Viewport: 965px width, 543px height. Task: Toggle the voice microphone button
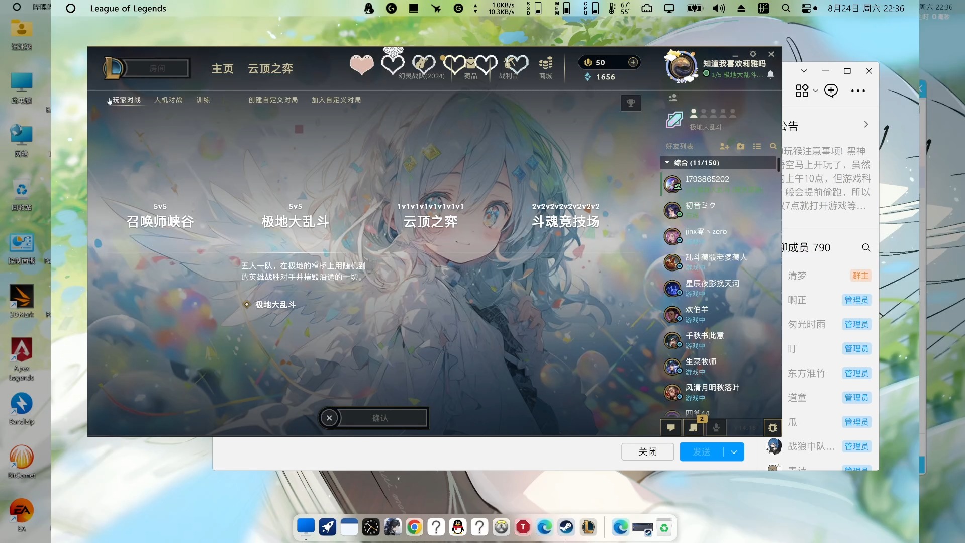[x=716, y=428]
